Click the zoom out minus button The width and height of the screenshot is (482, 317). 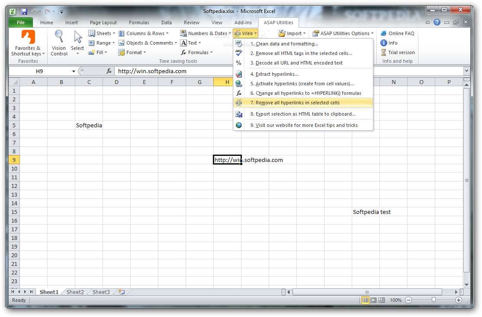tap(408, 300)
